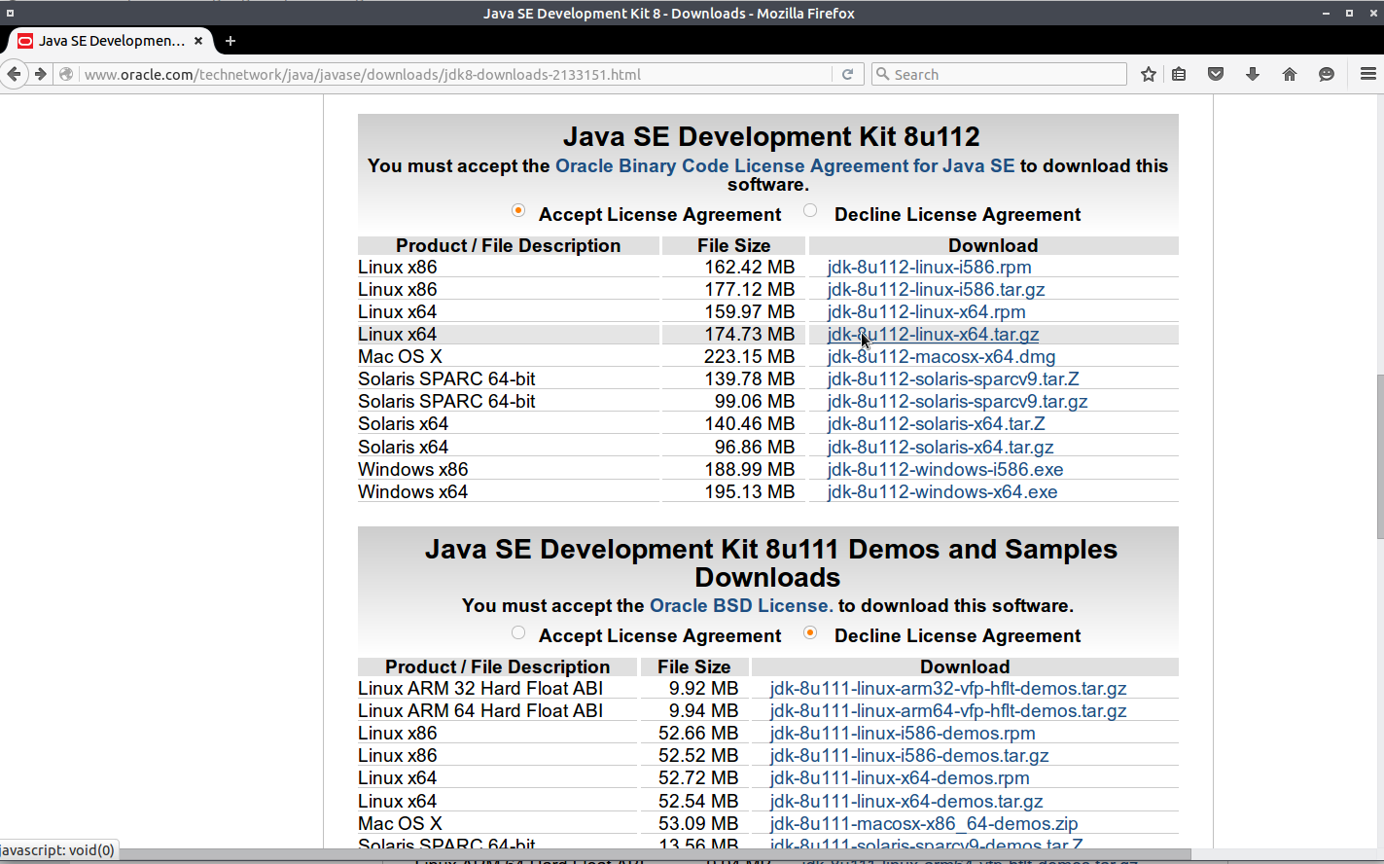This screenshot has height=864, width=1384.
Task: Download jdk-8u111-linux-arm32-vfp-hflt-demos.tar.gz
Action: point(948,689)
